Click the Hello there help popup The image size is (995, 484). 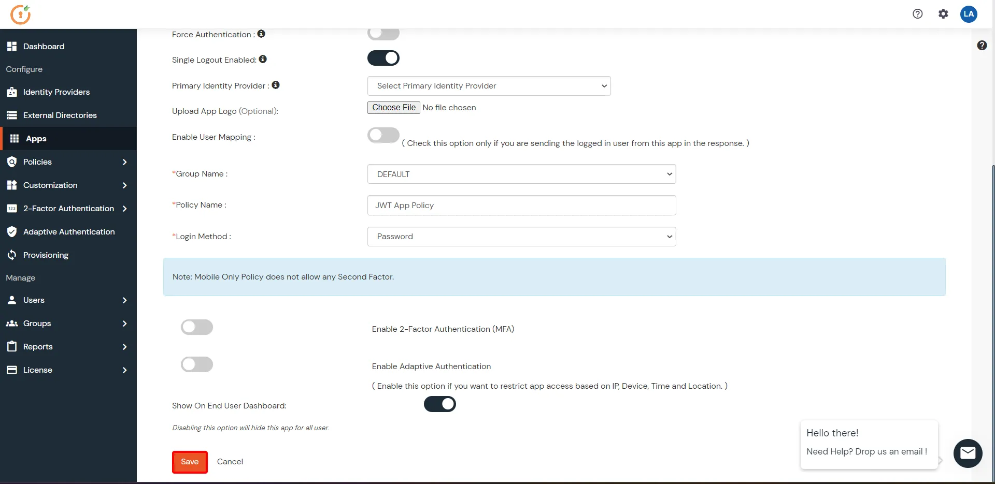click(x=869, y=445)
